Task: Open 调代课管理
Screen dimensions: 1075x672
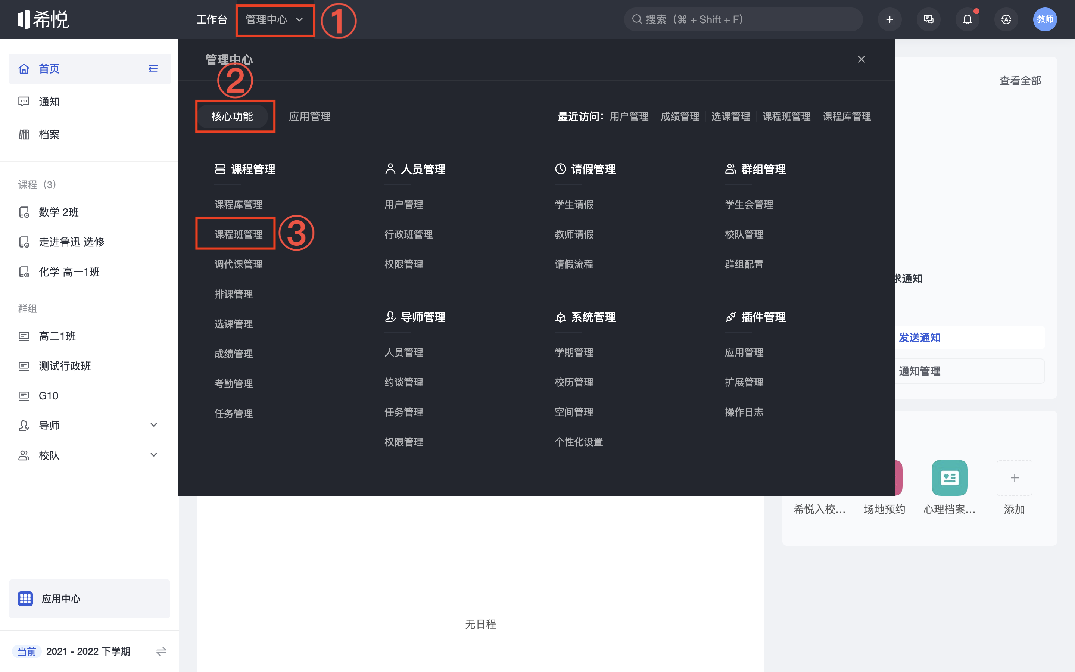Action: click(239, 264)
